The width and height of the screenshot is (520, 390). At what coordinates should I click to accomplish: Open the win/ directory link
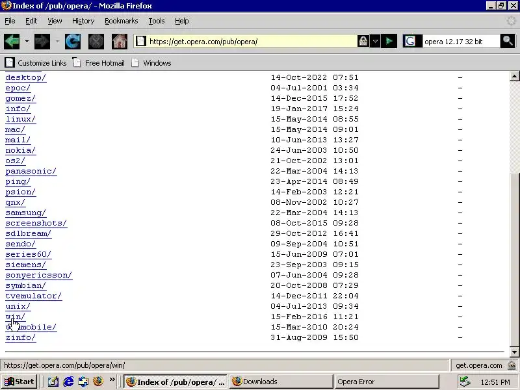[15, 317]
